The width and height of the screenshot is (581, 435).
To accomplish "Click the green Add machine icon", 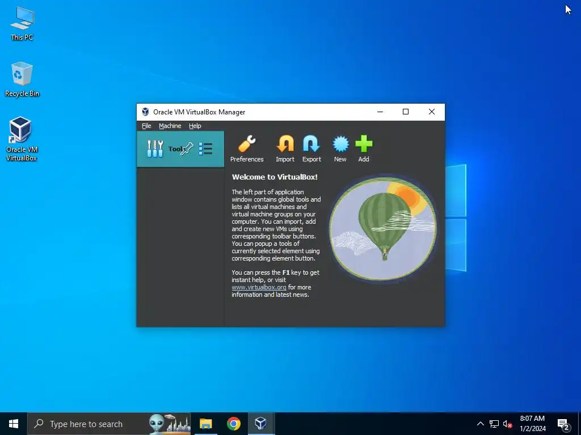I will [364, 149].
